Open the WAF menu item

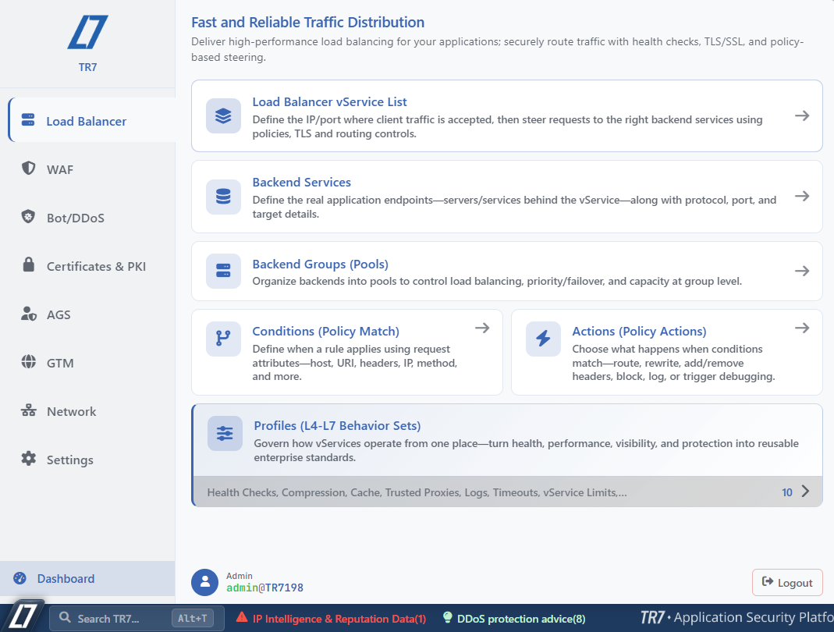point(59,169)
